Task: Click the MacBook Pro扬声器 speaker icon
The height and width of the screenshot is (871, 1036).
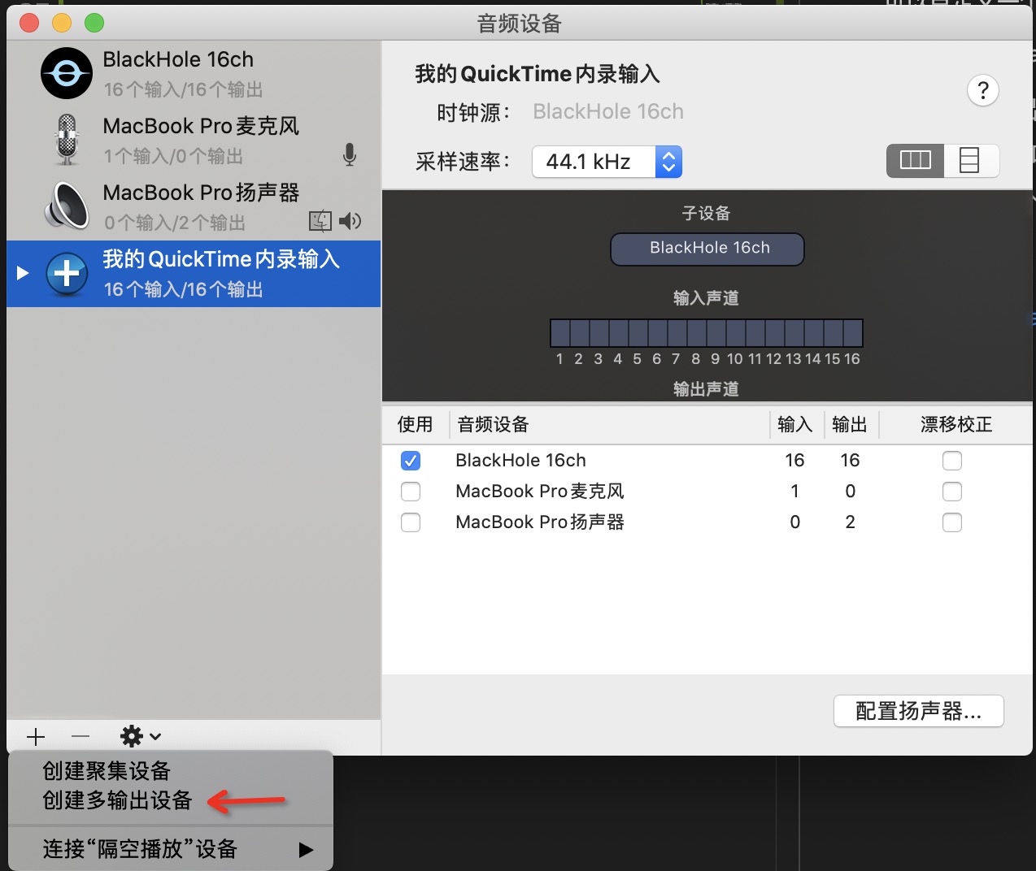Action: click(67, 206)
